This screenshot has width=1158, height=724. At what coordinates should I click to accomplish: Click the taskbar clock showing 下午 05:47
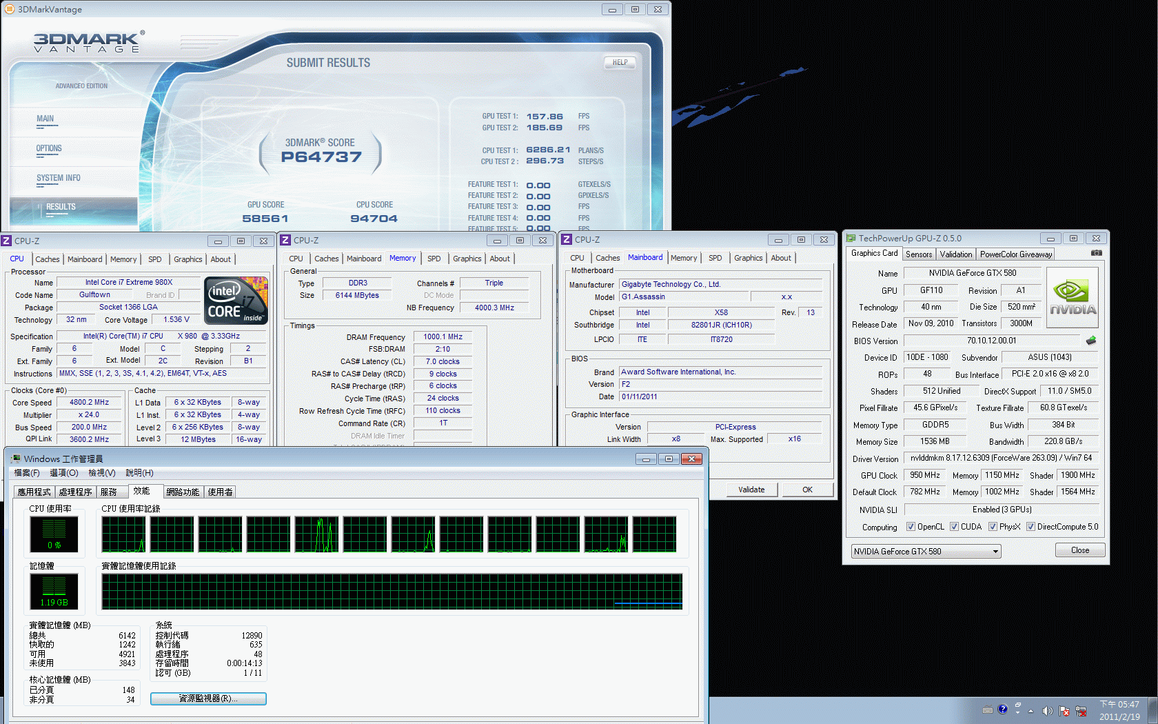1119,710
